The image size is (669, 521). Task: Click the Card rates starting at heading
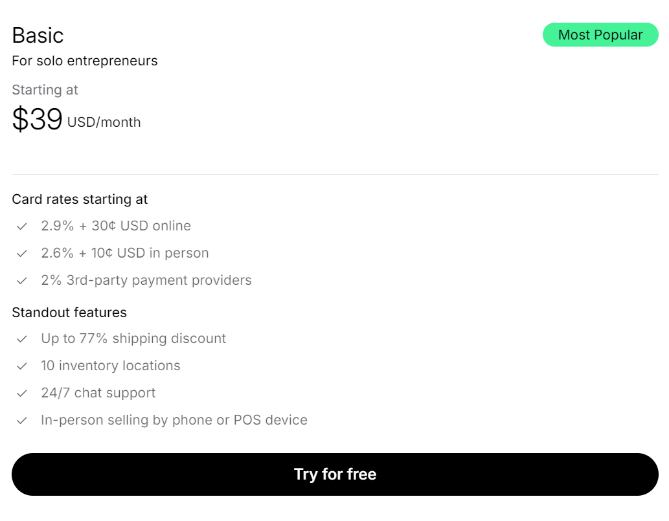[80, 199]
